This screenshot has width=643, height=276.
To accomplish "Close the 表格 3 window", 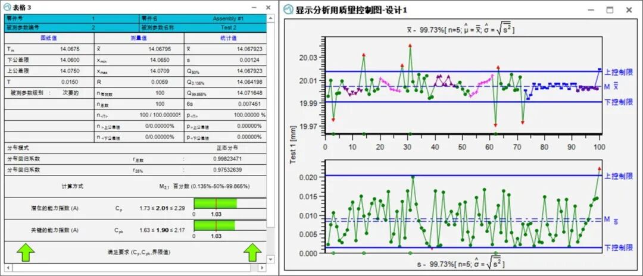I will click(268, 7).
